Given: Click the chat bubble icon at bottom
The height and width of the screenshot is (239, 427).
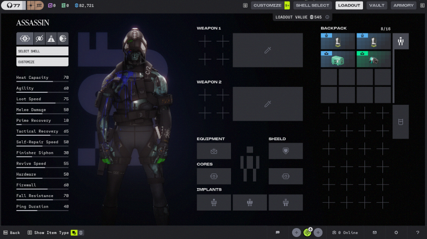Looking at the screenshot, I should pos(277,233).
